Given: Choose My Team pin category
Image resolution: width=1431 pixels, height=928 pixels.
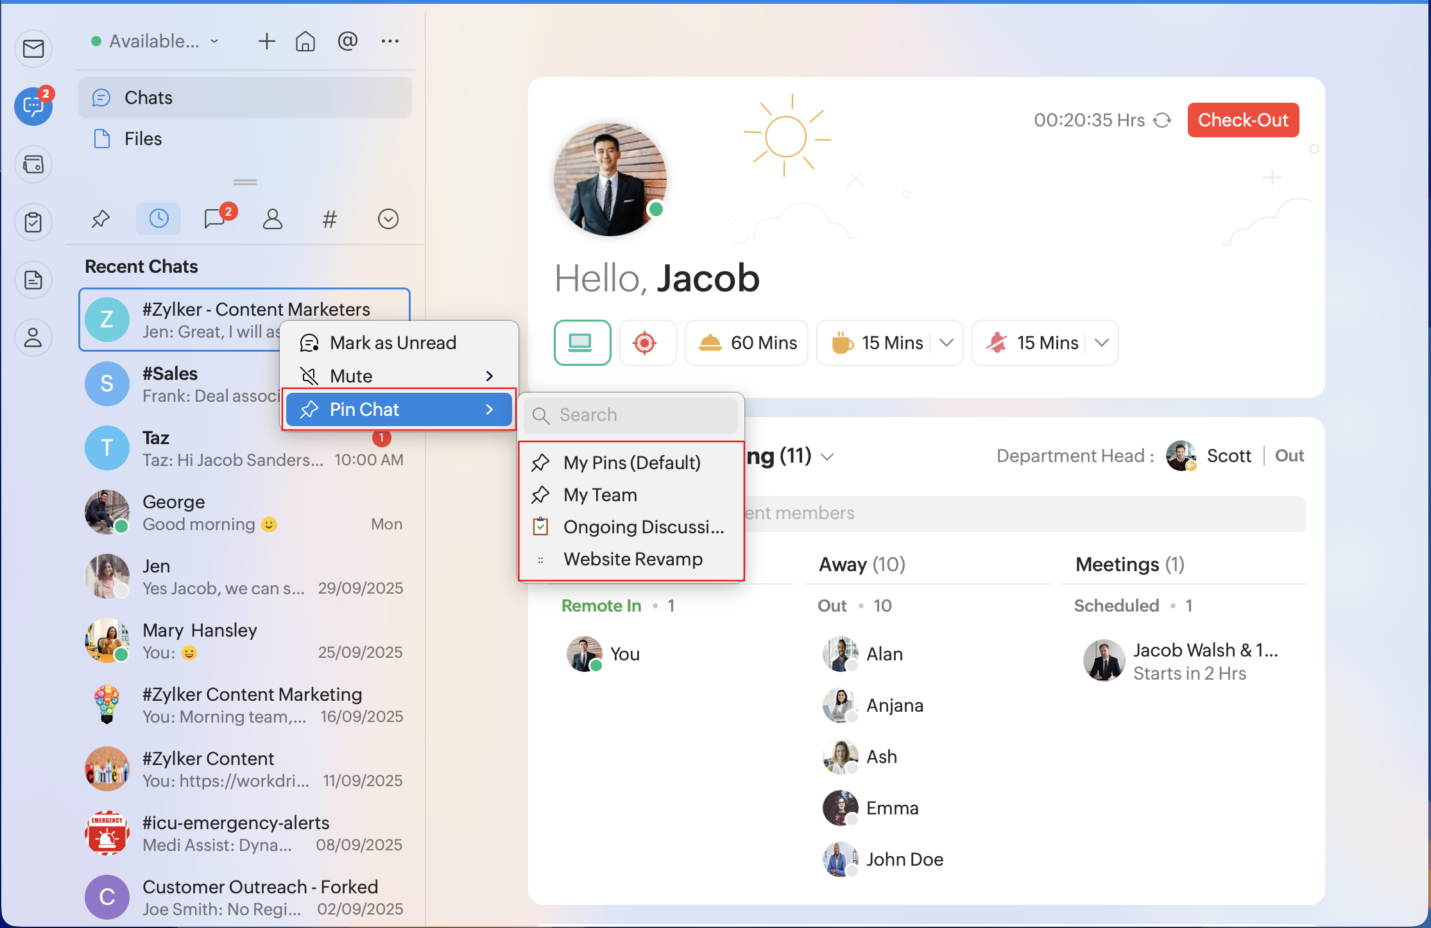Looking at the screenshot, I should (x=600, y=495).
